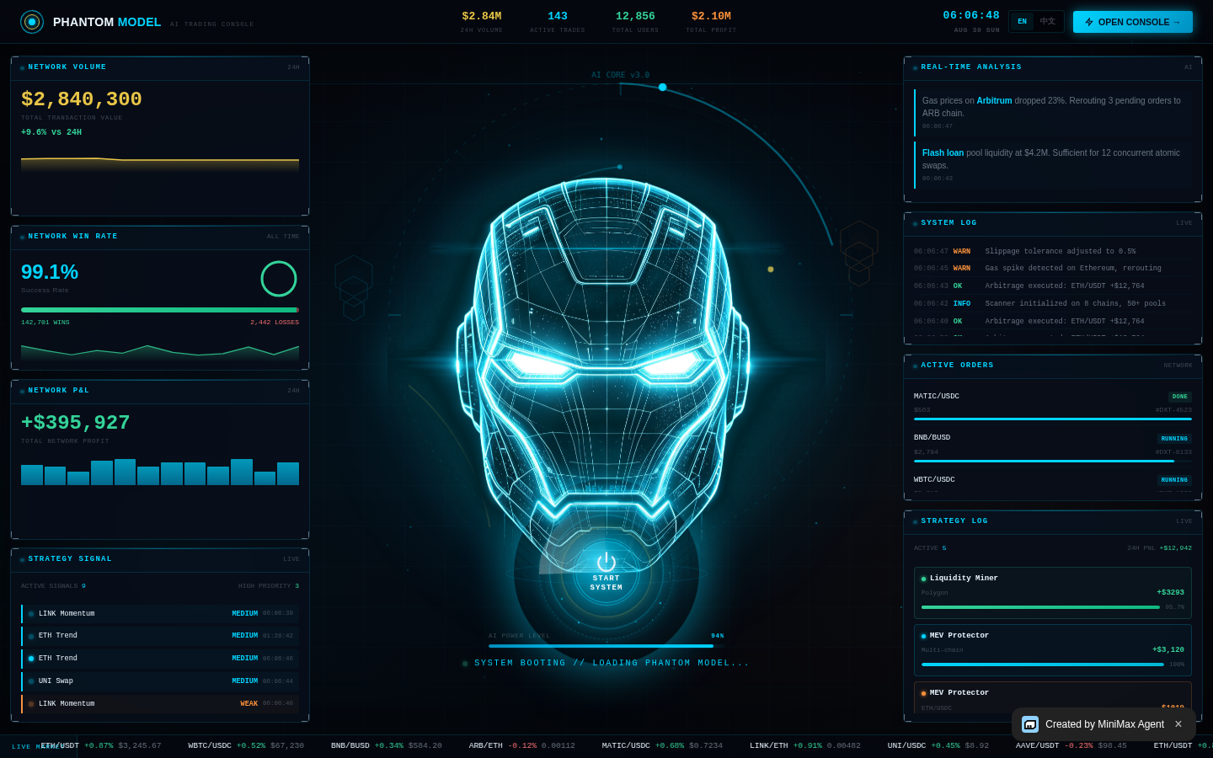Select the Scanner initialized INFO log entry
Screen dimensions: 1213x758
(1053, 304)
